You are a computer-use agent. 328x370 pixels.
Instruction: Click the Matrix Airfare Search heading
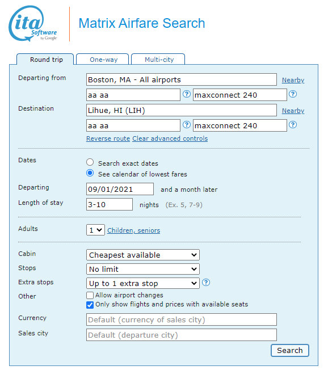[x=142, y=23]
